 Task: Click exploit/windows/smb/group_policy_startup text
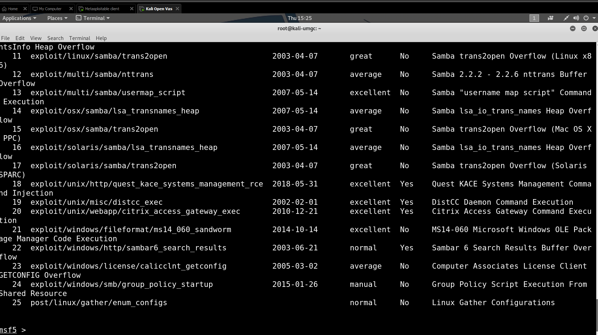[121, 284]
